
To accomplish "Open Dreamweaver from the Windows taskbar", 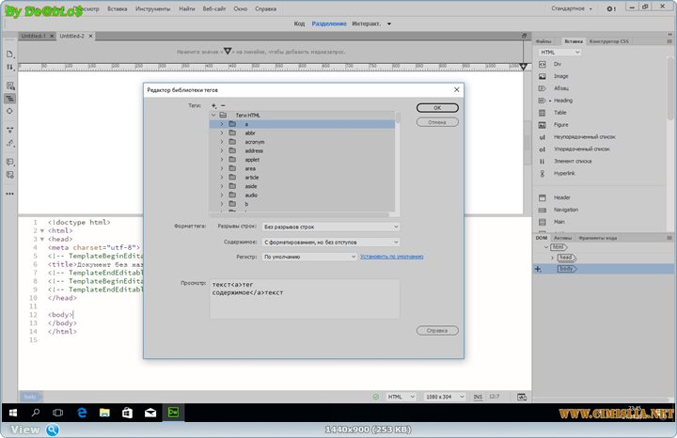I will point(173,413).
